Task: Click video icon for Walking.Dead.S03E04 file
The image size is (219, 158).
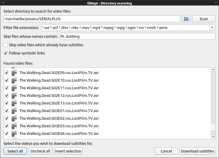Action: click(14, 134)
